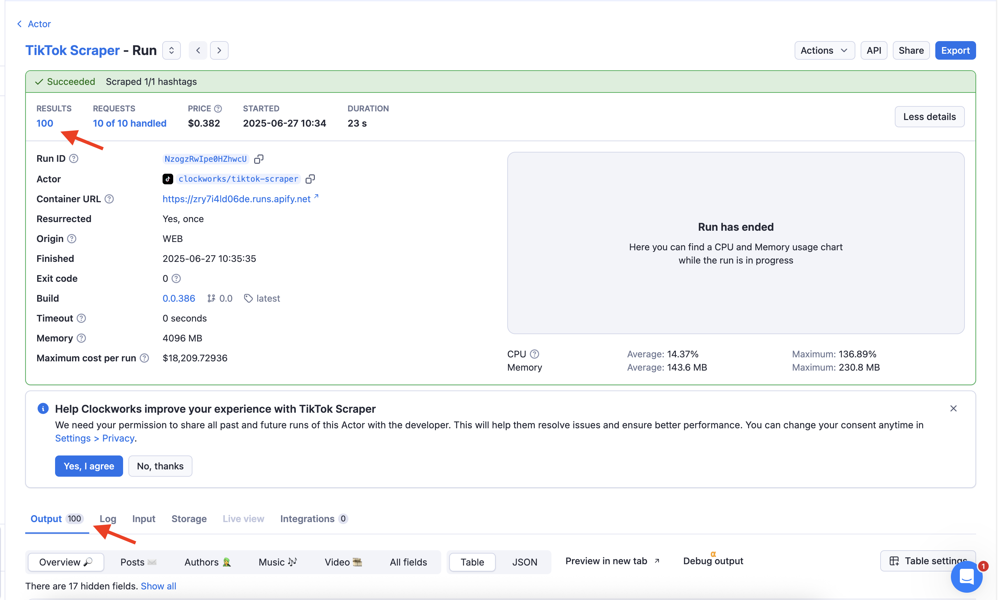Open Table settings

(x=928, y=561)
